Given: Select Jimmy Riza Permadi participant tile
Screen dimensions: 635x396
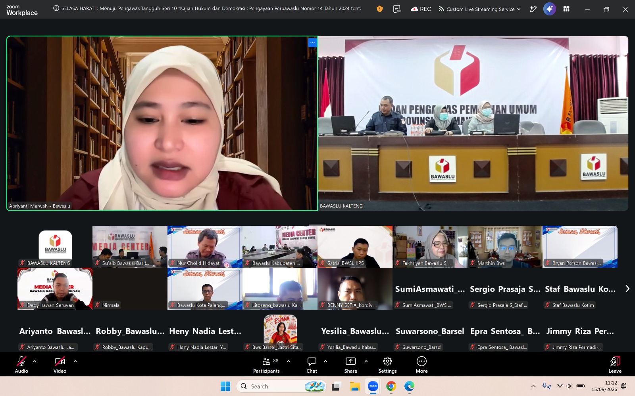Looking at the screenshot, I should (580, 331).
